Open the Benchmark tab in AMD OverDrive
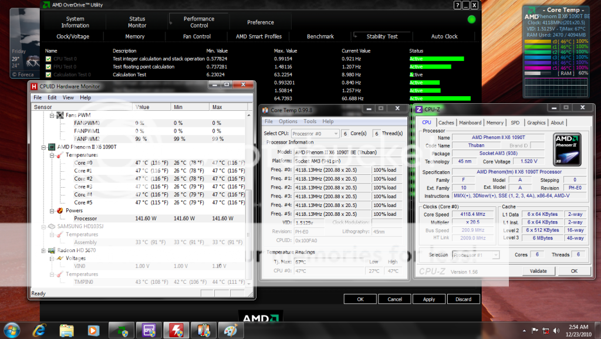 click(320, 36)
